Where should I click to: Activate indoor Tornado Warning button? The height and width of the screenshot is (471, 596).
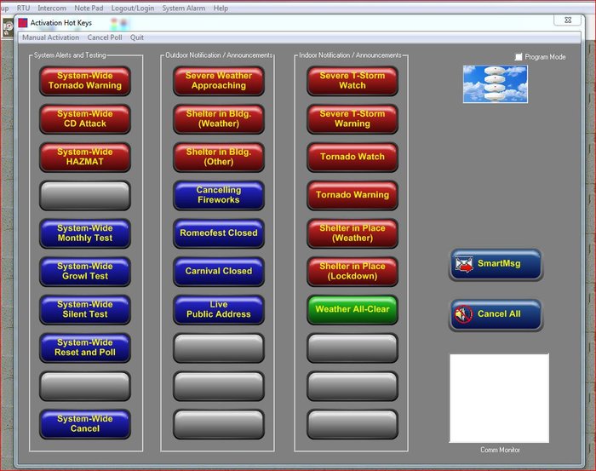352,195
